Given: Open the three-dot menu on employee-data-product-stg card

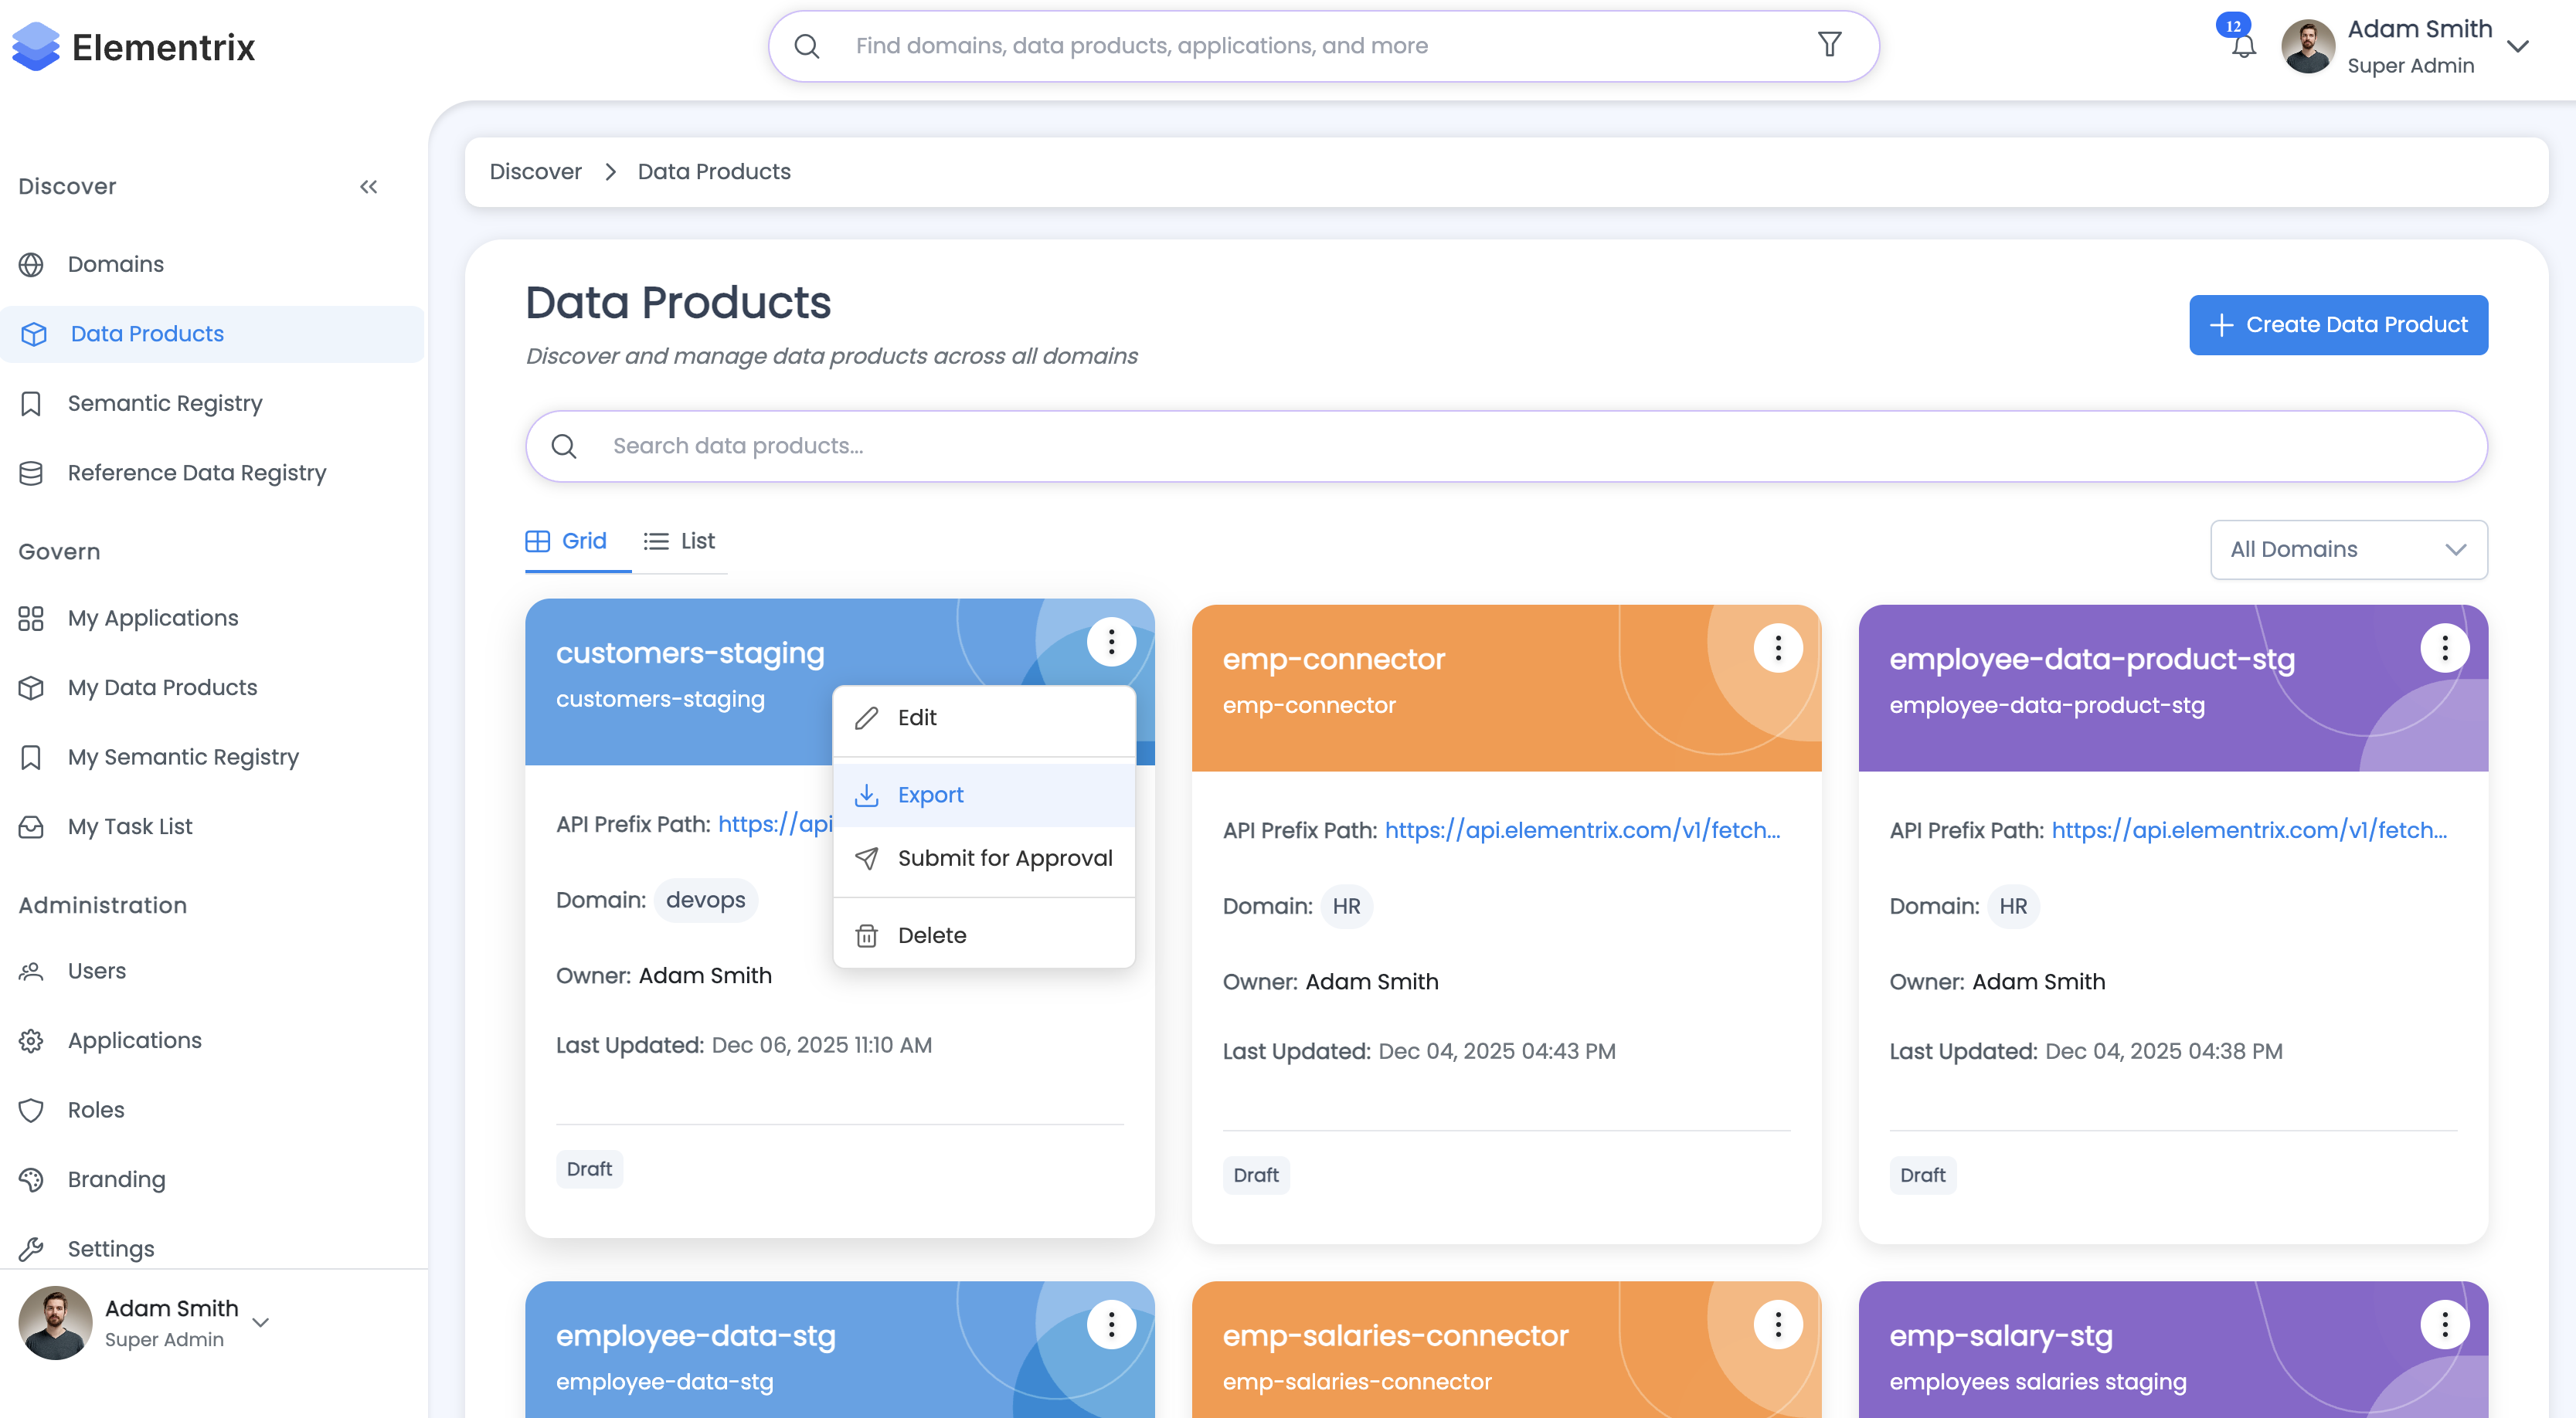Looking at the screenshot, I should pyautogui.click(x=2444, y=649).
